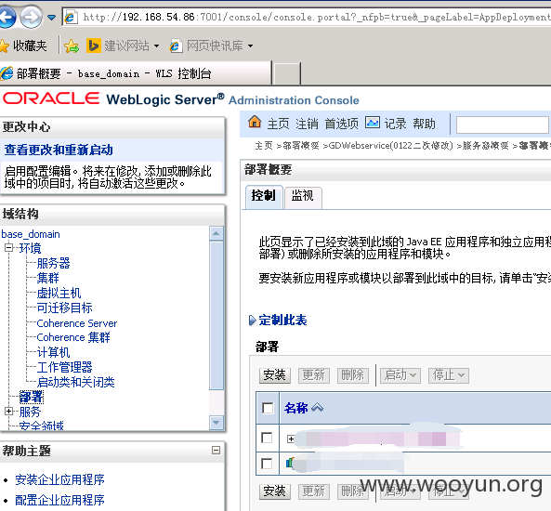Open base_domain root tree node
Viewport: 551px width, 511px height.
tap(31, 234)
